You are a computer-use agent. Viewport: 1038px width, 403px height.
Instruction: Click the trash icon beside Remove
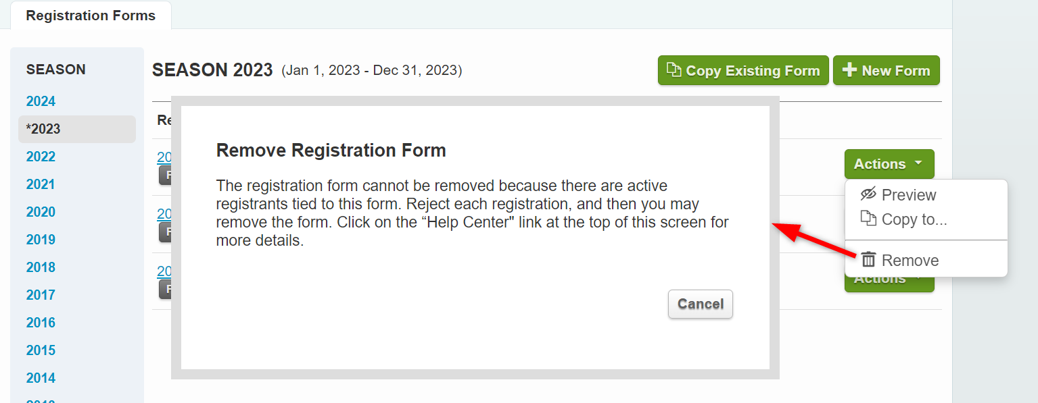(x=868, y=259)
